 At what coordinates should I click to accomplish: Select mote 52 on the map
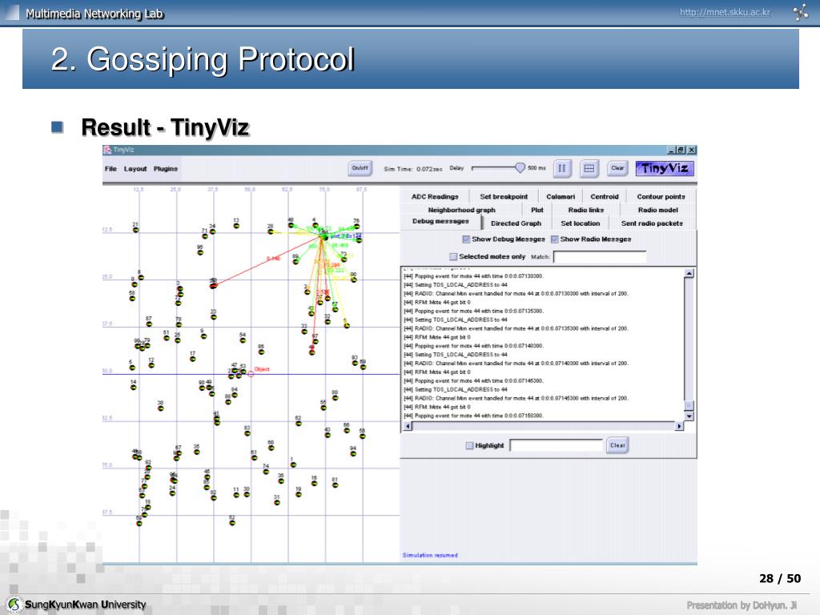coord(232,522)
